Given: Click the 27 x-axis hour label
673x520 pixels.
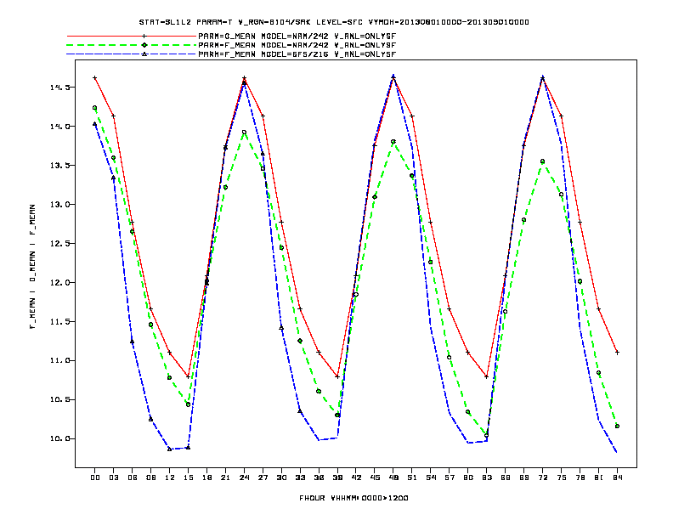Looking at the screenshot, I should (263, 478).
